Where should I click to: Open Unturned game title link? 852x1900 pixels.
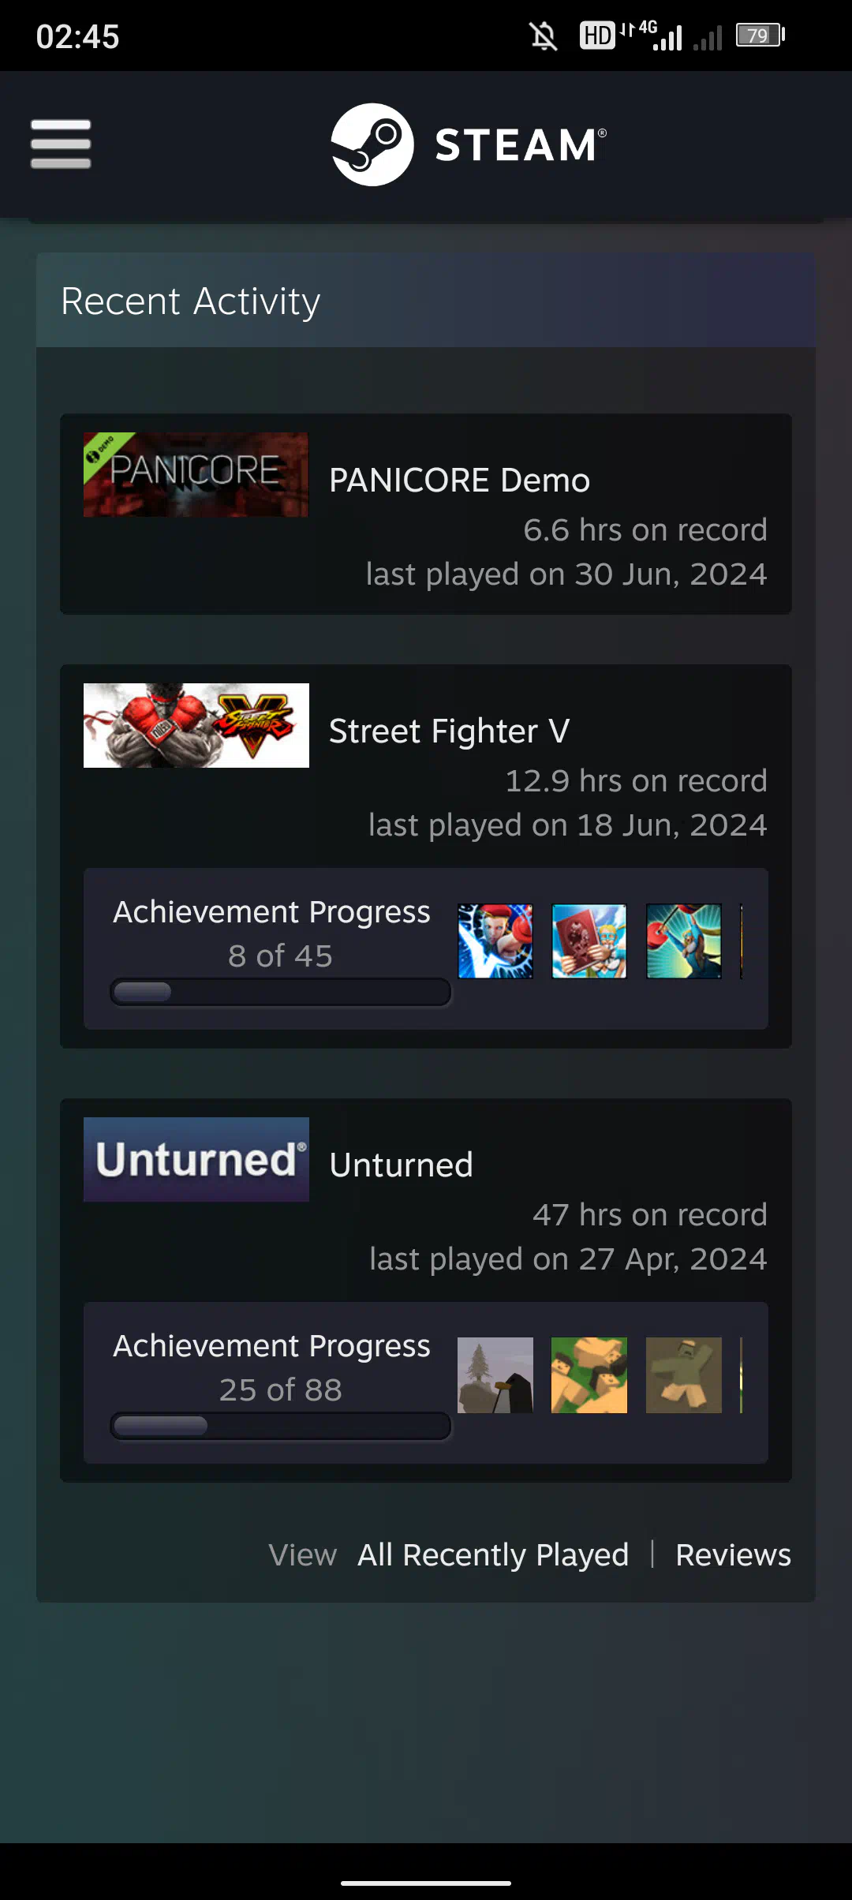tap(401, 1165)
